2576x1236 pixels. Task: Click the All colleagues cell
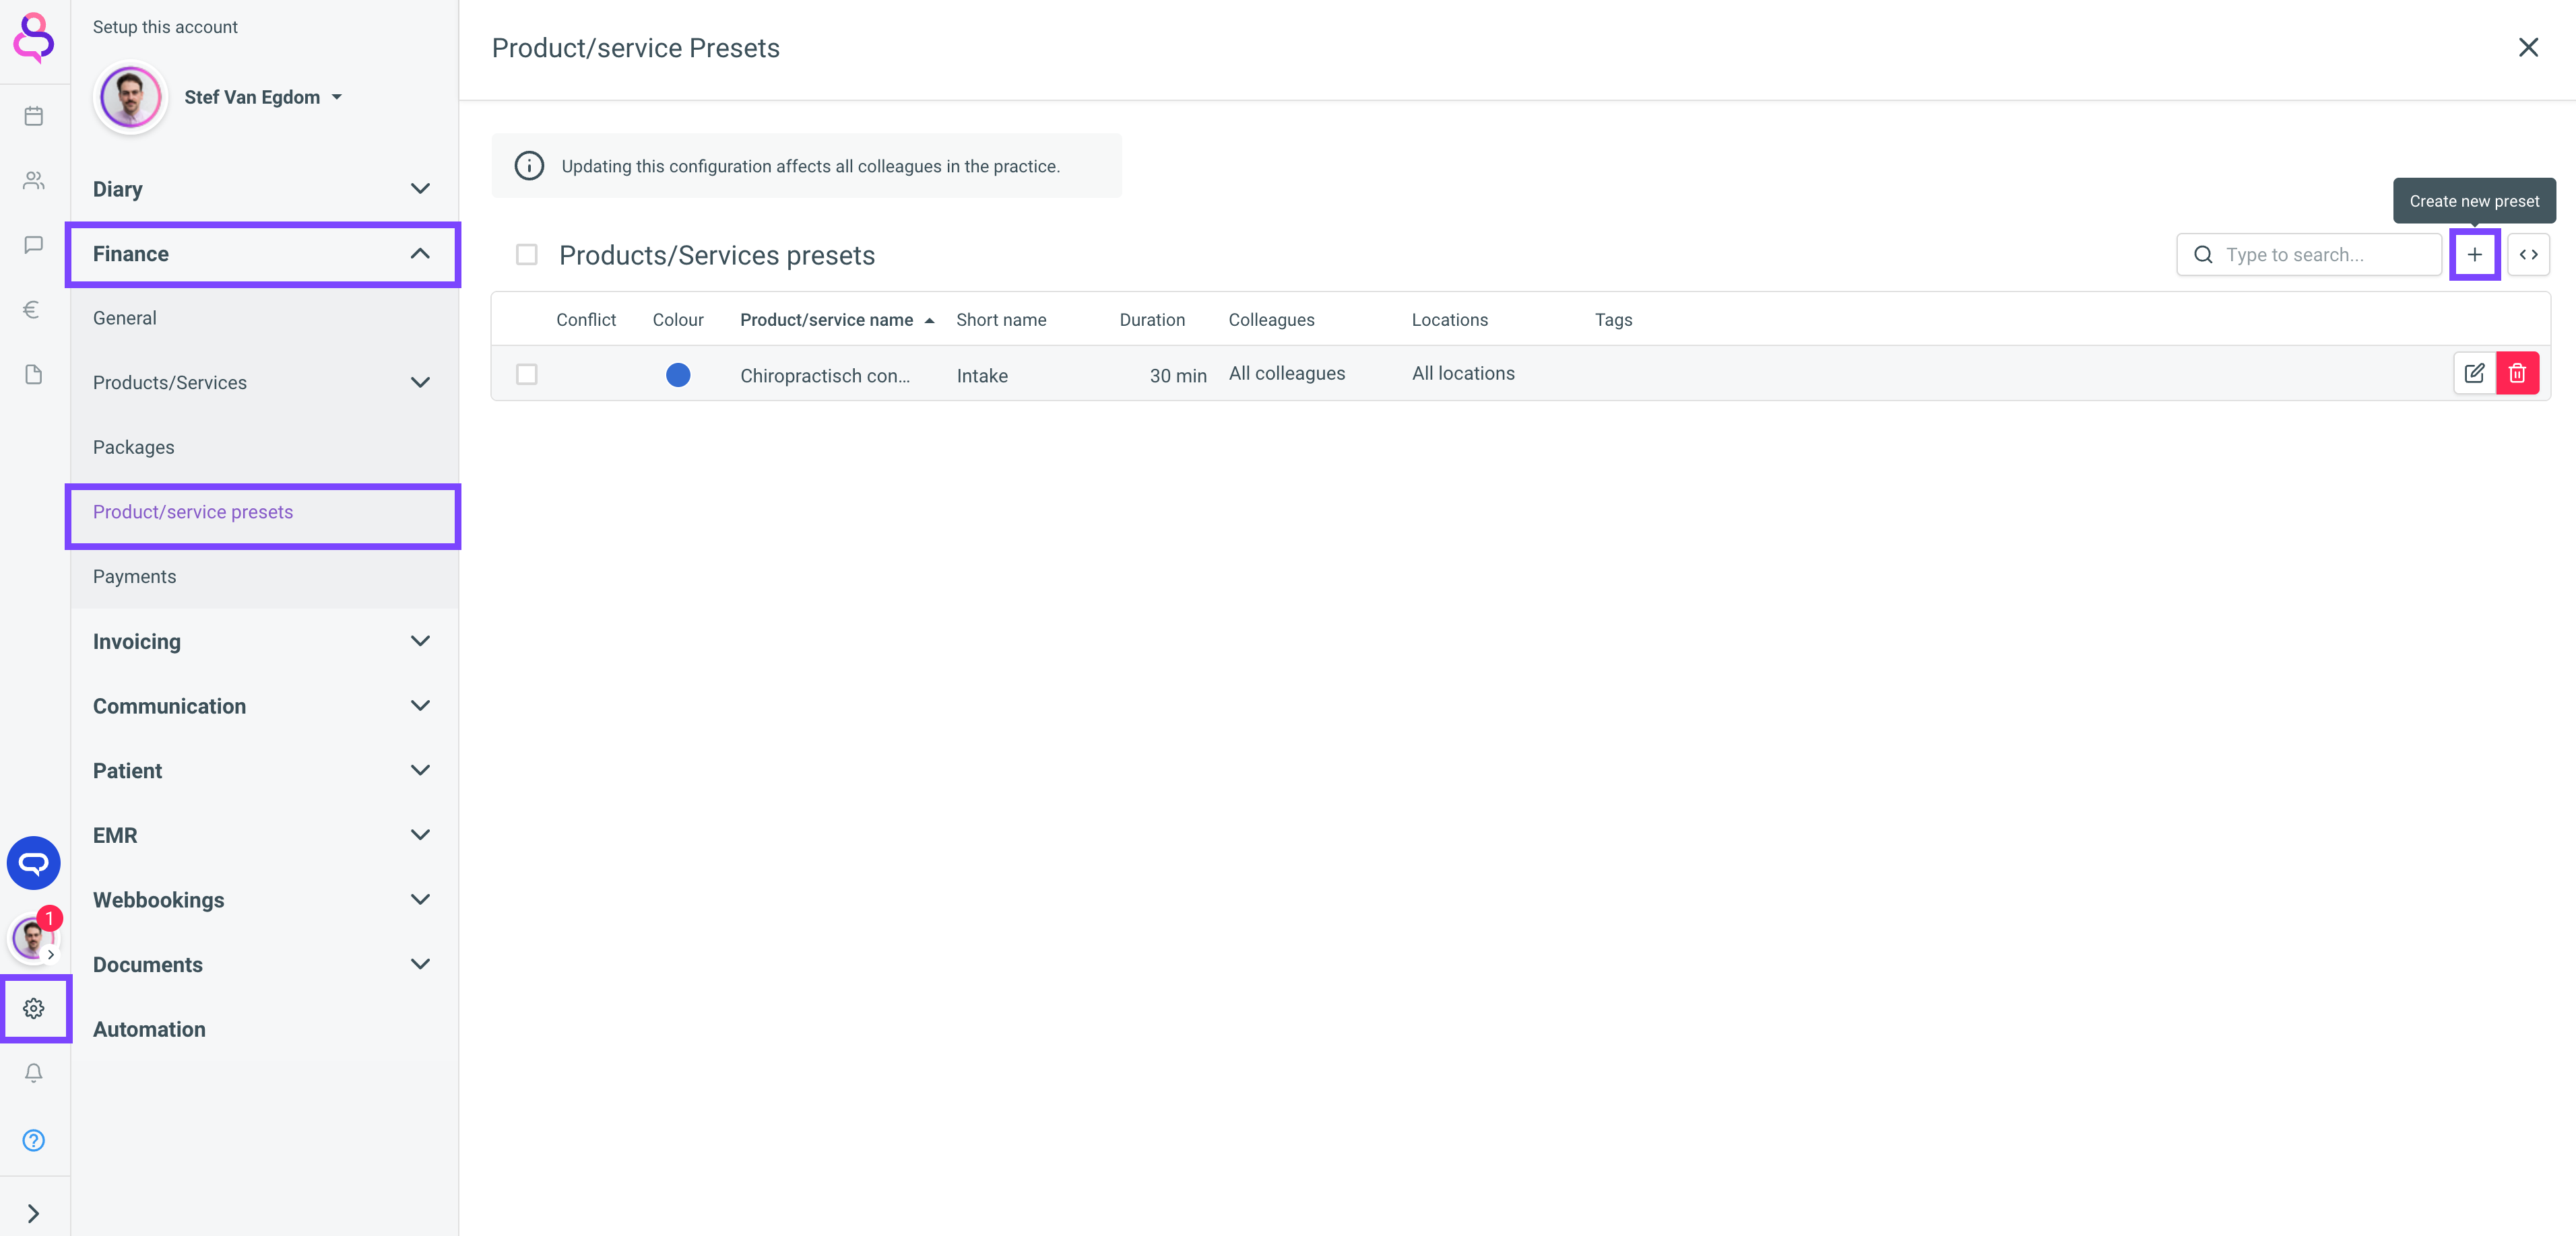(1287, 374)
